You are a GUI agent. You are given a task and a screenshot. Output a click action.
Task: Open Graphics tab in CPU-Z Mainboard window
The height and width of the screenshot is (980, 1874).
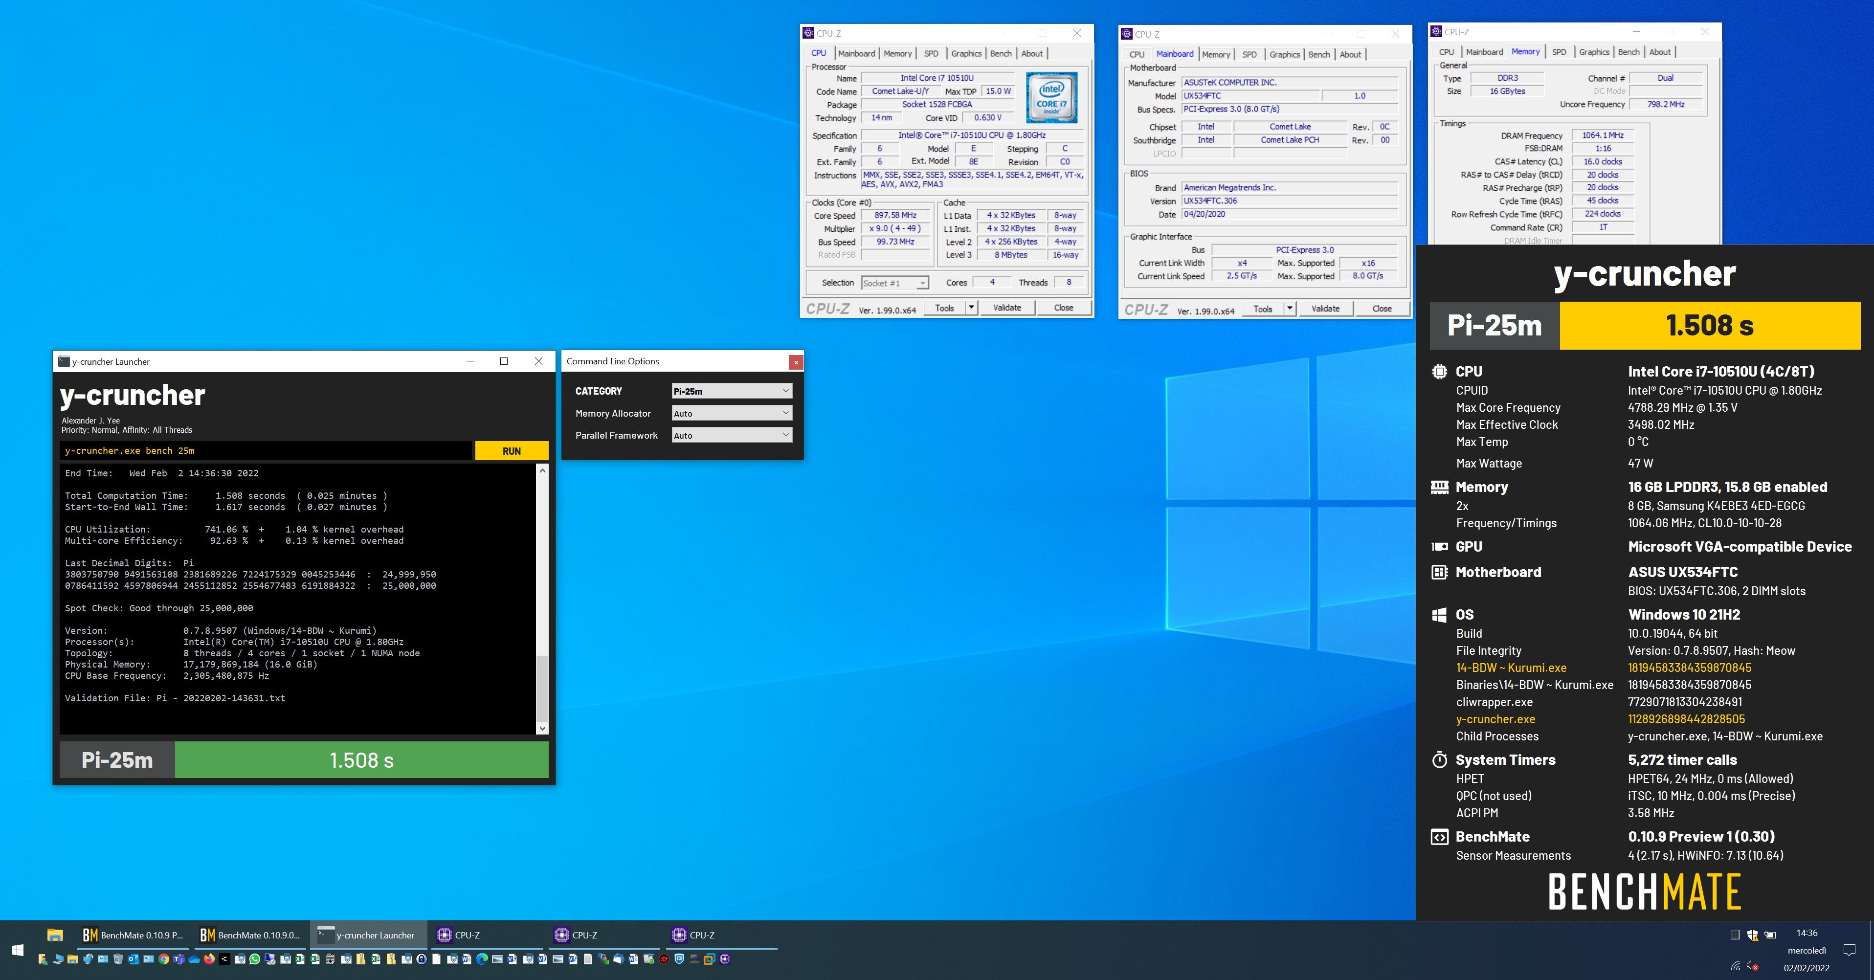1284,55
